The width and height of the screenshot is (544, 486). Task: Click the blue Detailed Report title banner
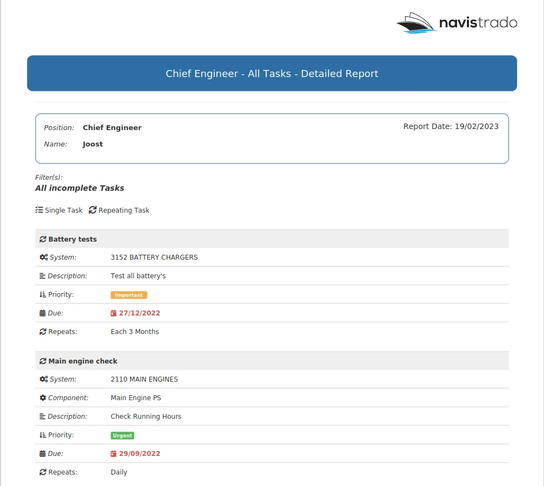point(272,73)
